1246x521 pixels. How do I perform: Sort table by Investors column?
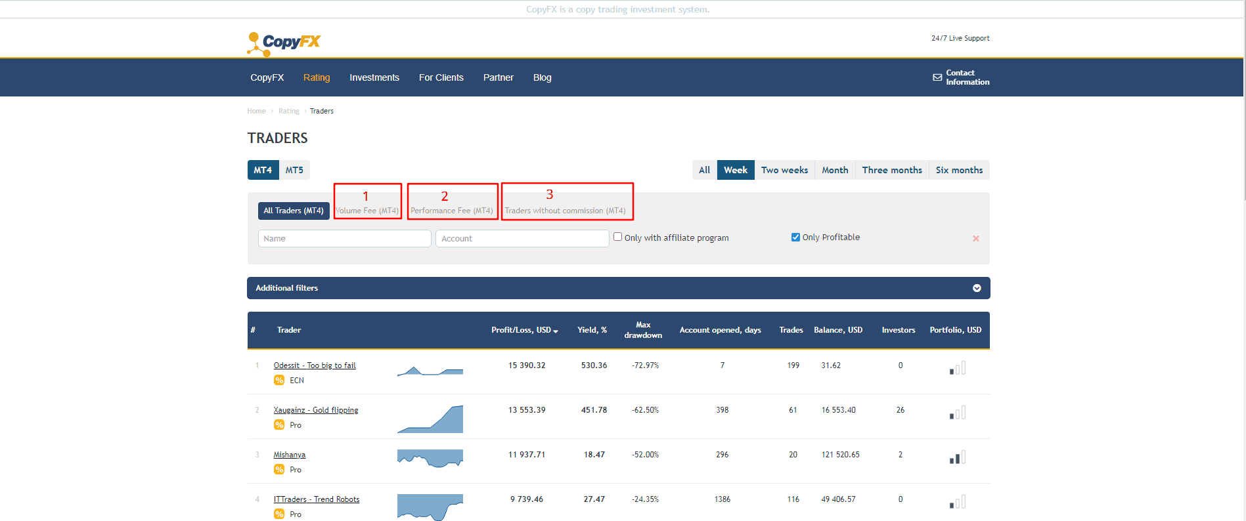[898, 330]
